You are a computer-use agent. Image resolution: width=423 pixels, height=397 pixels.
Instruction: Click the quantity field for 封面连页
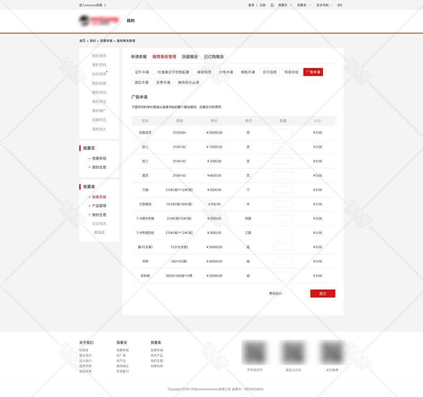283,133
